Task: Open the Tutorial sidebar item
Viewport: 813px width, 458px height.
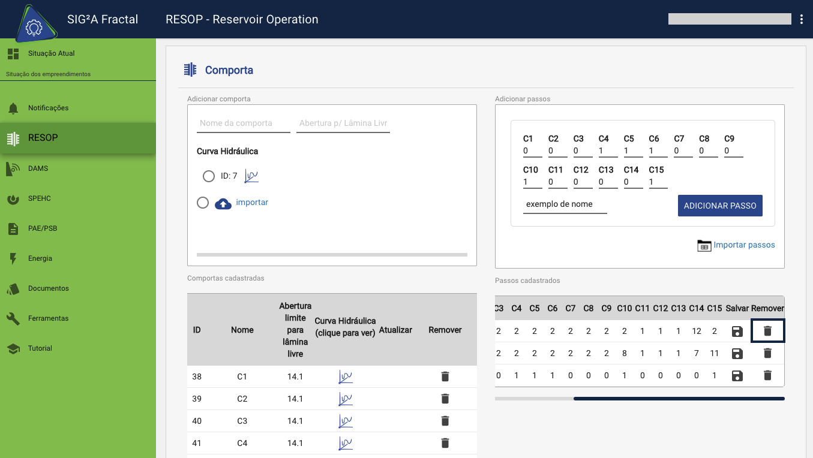Action: [x=40, y=348]
